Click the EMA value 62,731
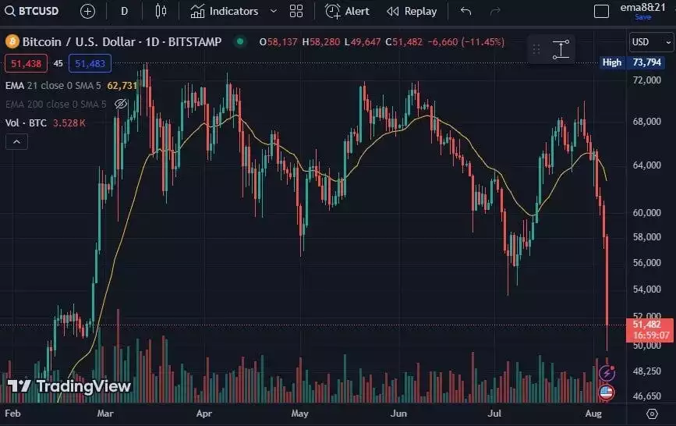The width and height of the screenshot is (676, 426). click(122, 86)
